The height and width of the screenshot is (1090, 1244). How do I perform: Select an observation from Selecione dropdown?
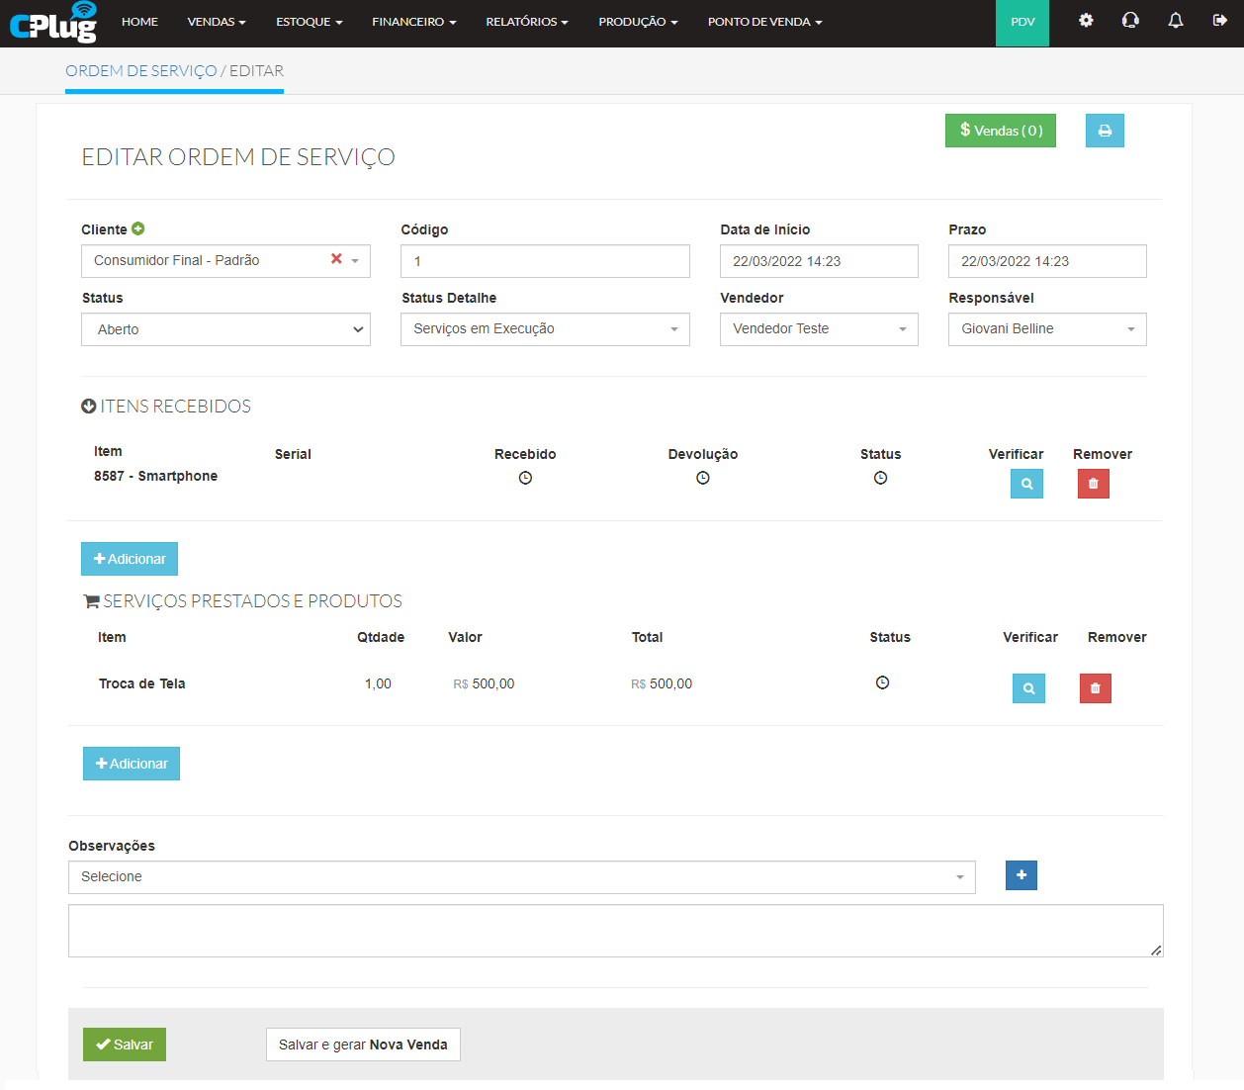tap(521, 877)
